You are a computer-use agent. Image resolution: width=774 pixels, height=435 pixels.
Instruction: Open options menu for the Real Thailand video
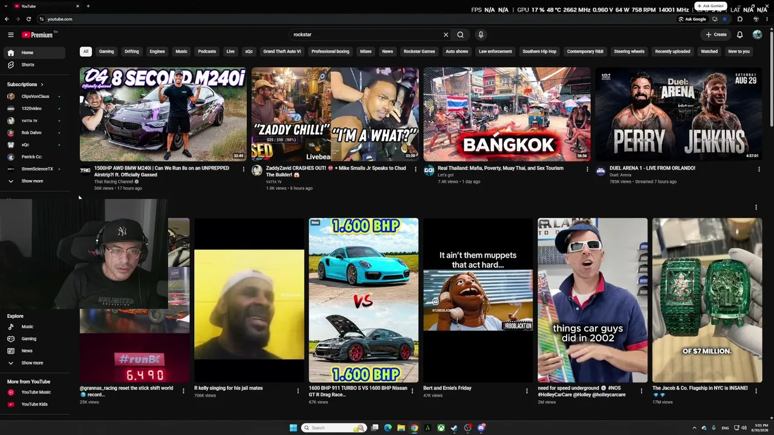[587, 170]
